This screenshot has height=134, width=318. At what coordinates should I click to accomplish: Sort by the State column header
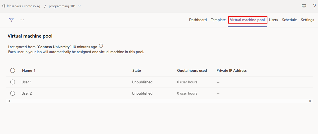click(x=137, y=70)
